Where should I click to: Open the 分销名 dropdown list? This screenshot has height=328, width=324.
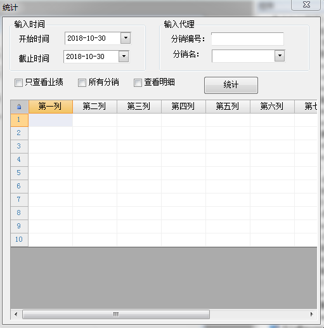[280, 56]
